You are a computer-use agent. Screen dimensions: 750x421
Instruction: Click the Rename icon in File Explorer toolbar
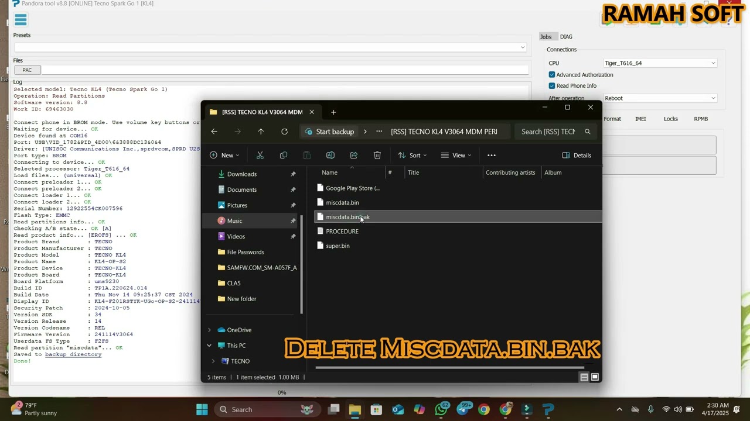pos(330,156)
